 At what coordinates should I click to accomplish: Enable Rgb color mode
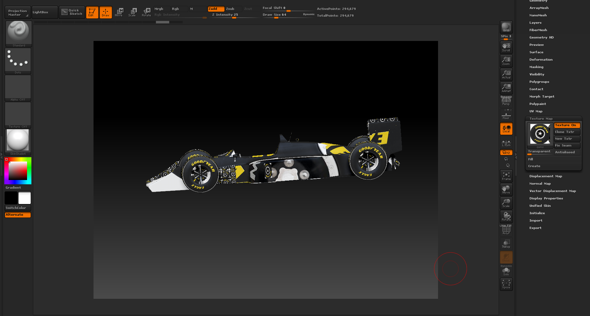tap(179, 9)
